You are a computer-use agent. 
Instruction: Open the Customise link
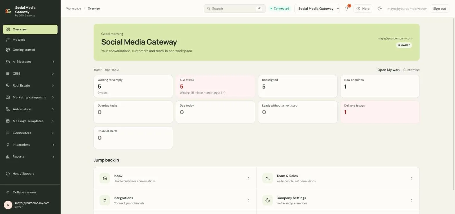(411, 70)
